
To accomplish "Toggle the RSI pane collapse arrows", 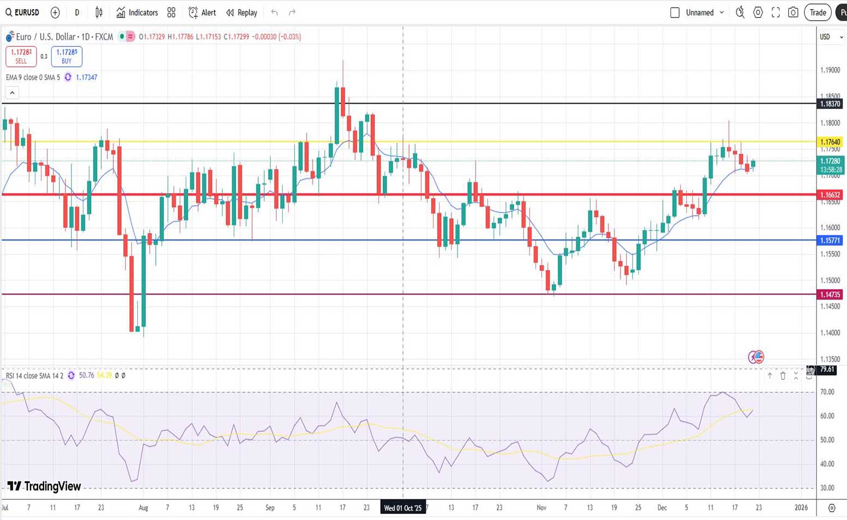I will 796,376.
